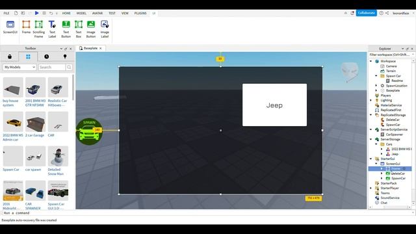This screenshot has width=416, height=234.
Task: Open Toolbox Creations lightbulb tab
Action: (65, 57)
